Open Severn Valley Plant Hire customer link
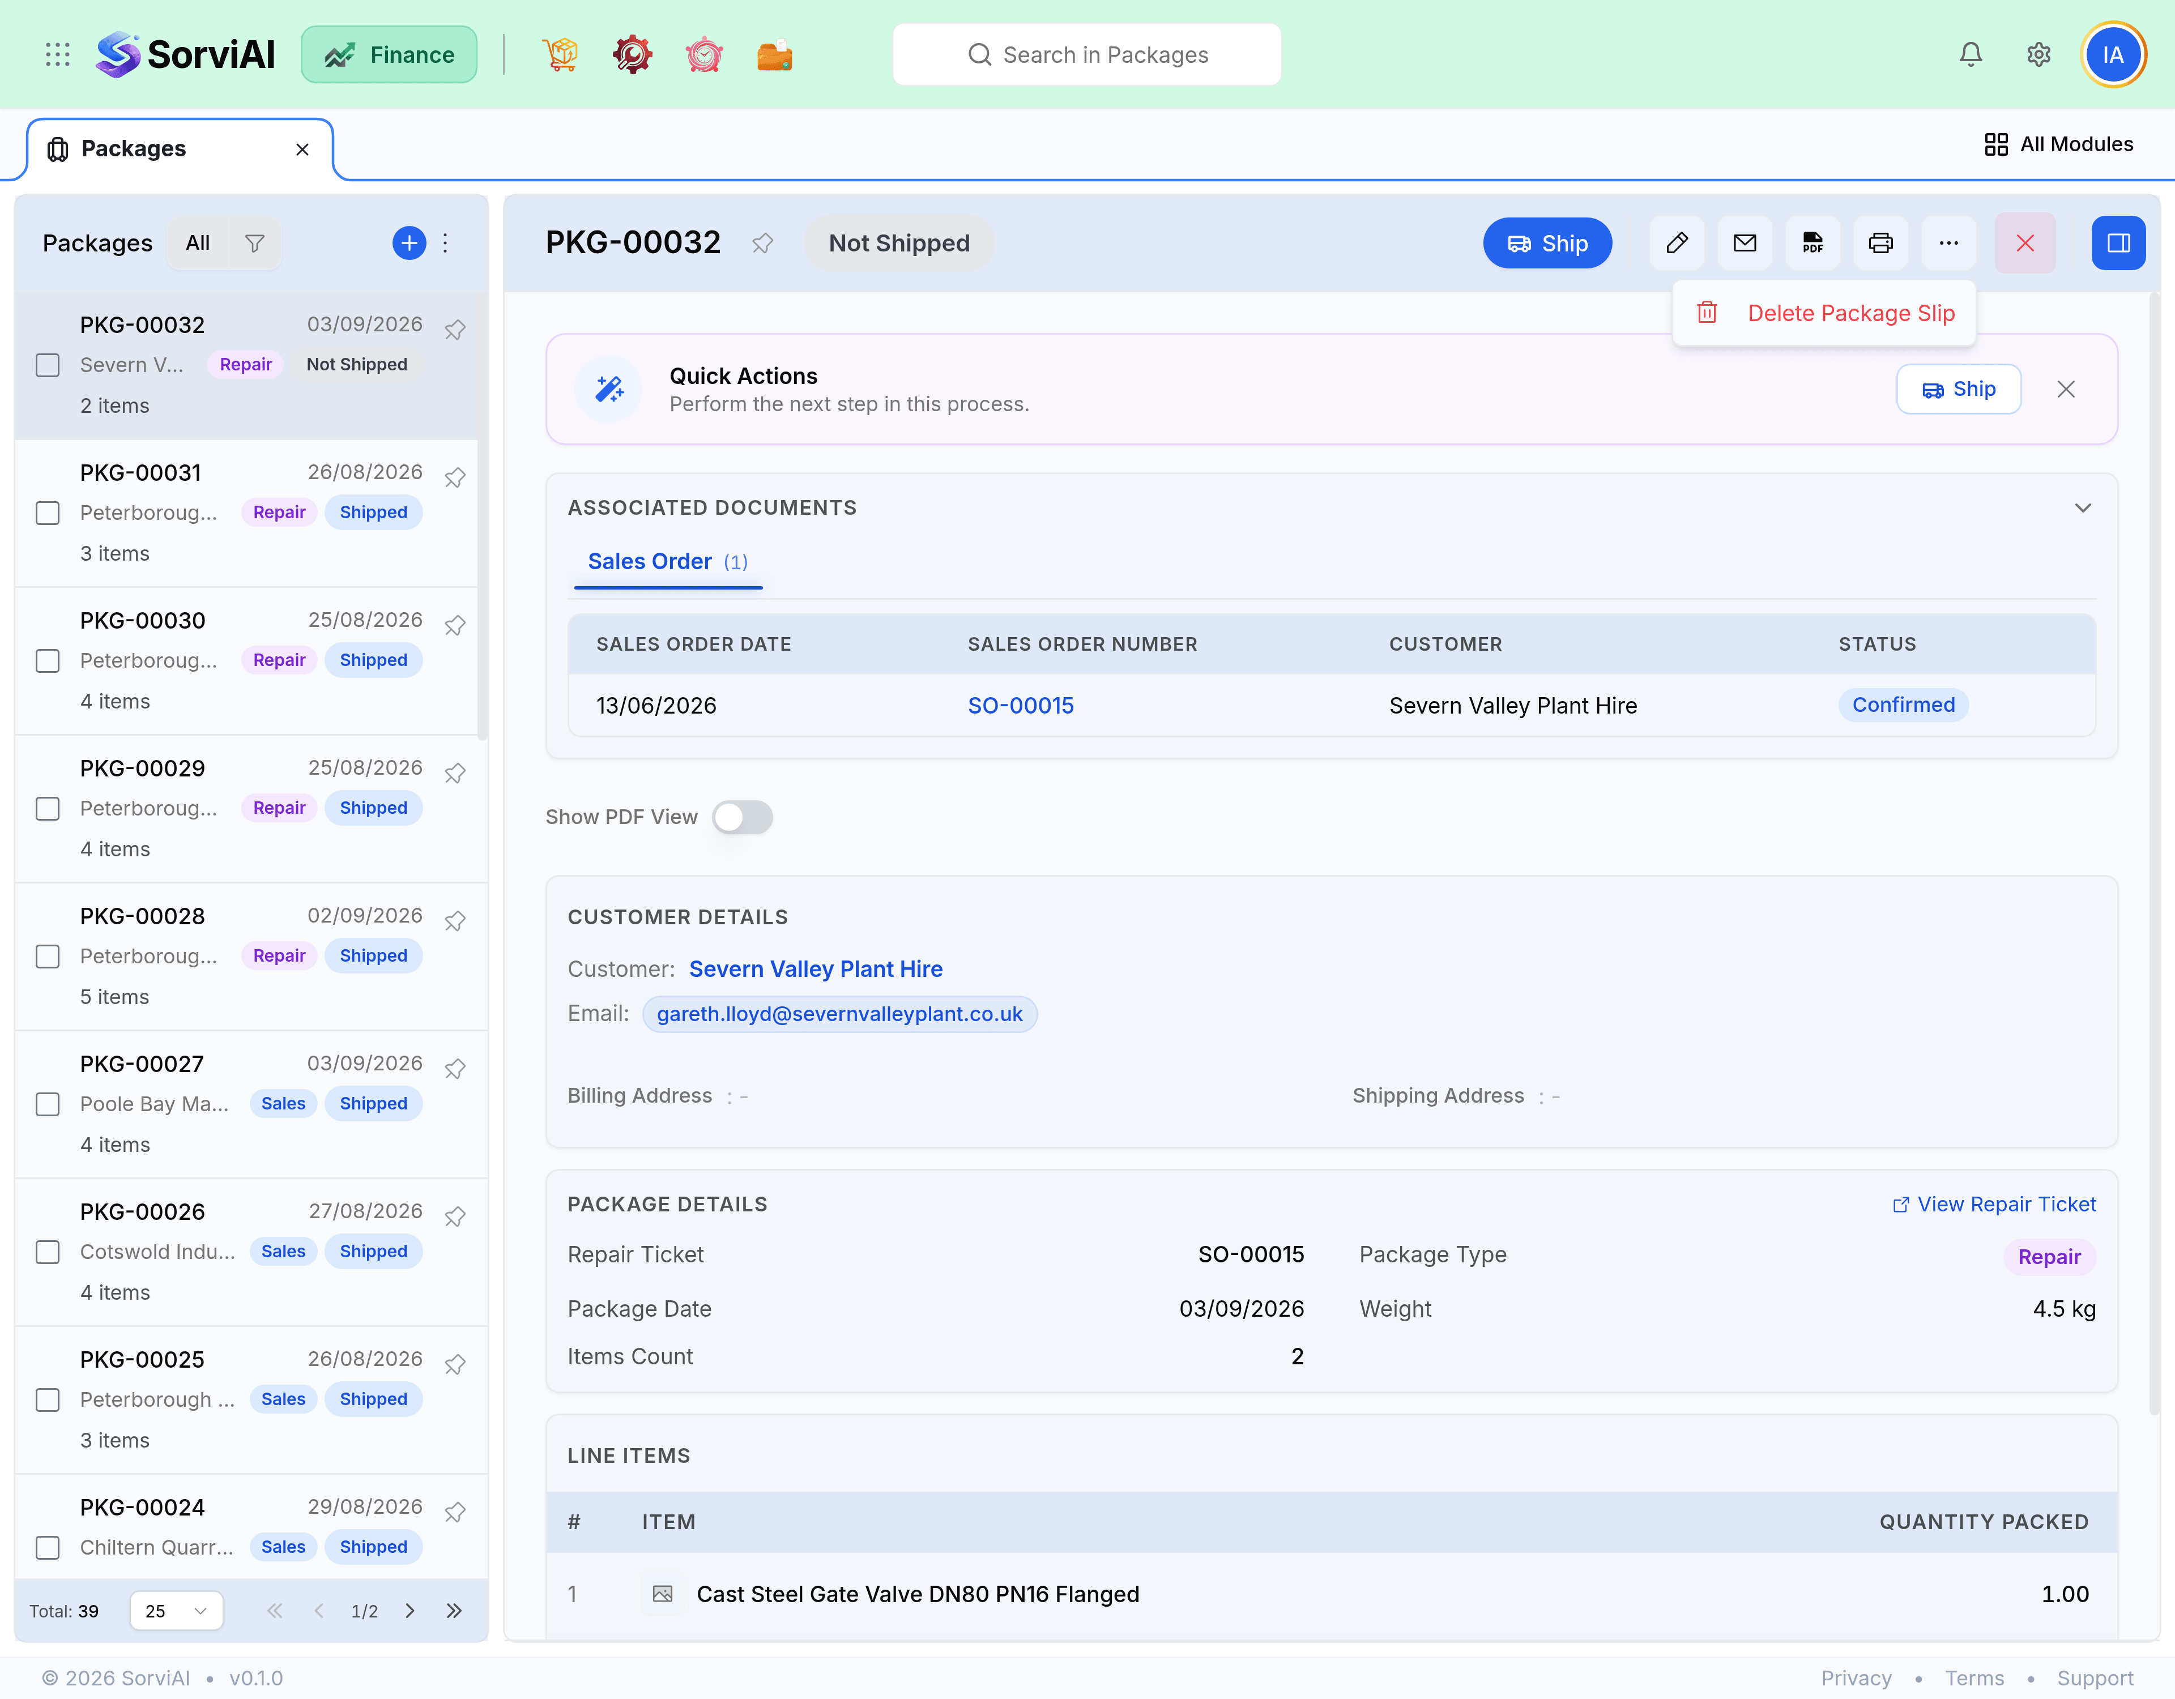The height and width of the screenshot is (1699, 2175). pyautogui.click(x=816, y=970)
